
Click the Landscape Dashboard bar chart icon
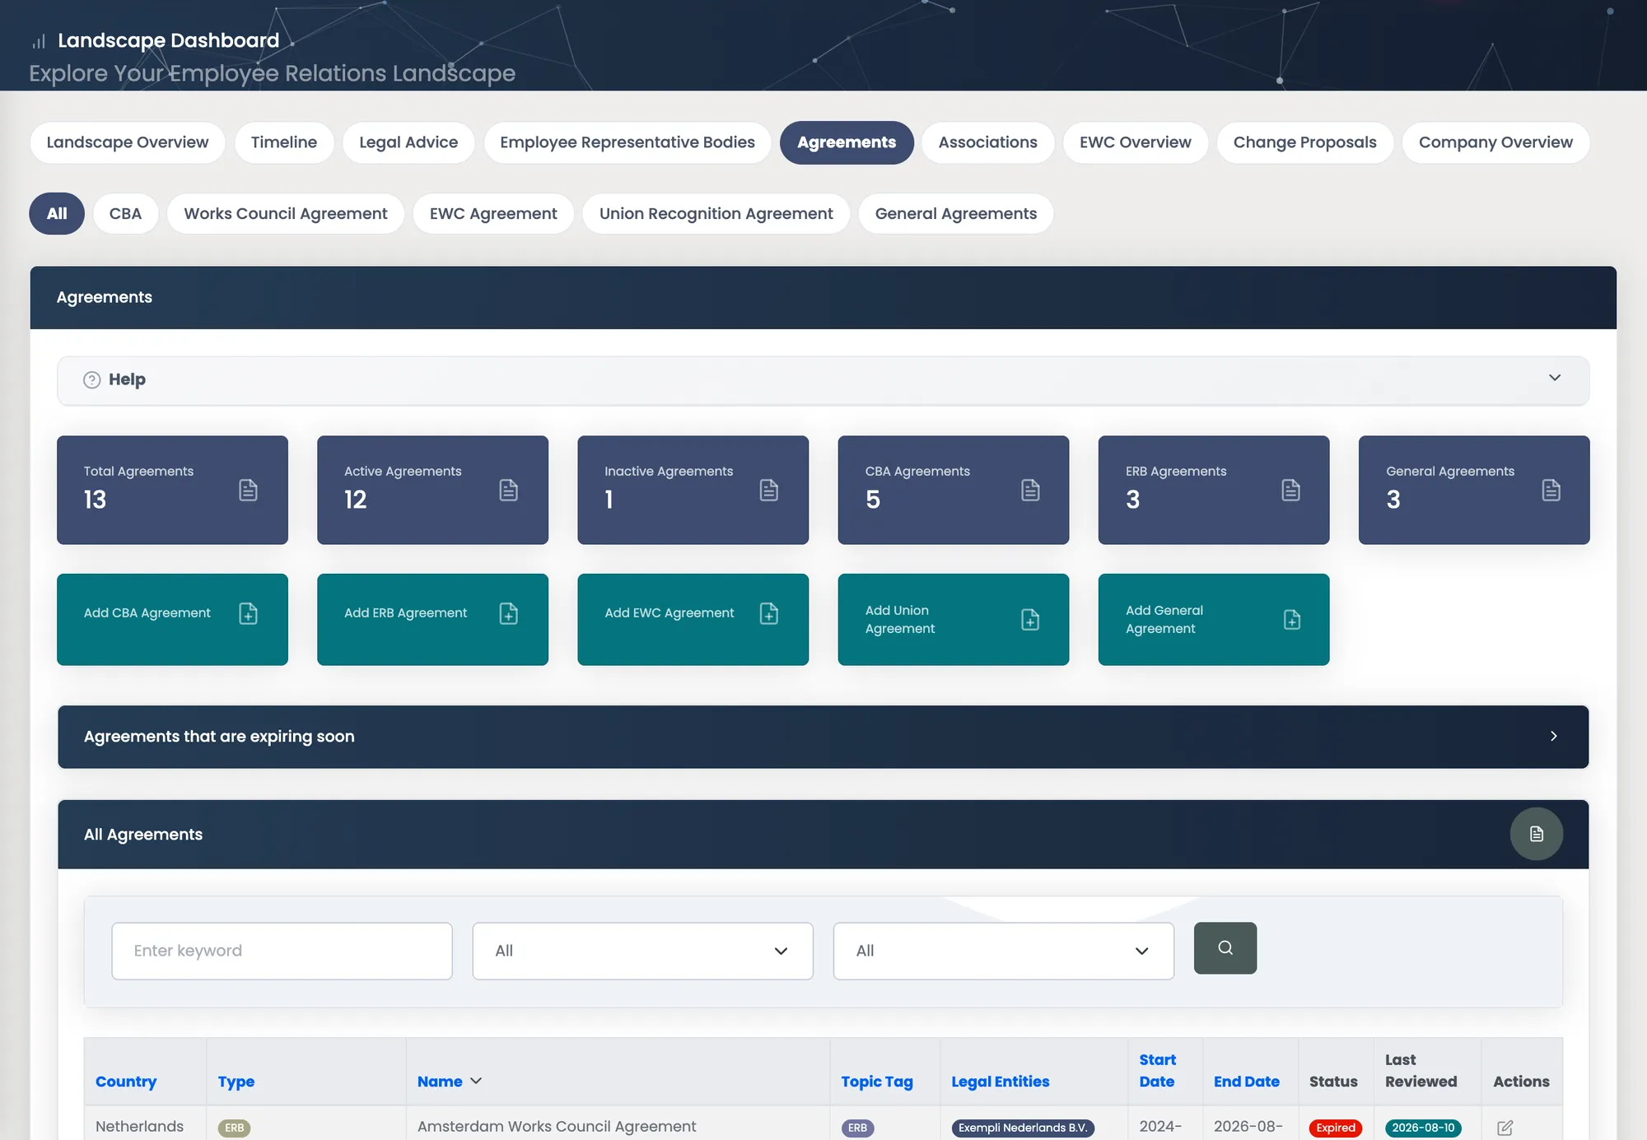38,41
